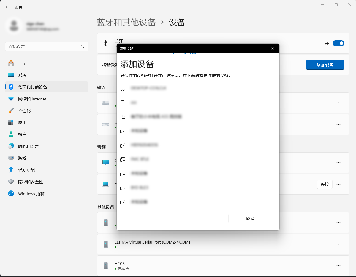The height and width of the screenshot is (277, 356).
Task: Select 个性化 in sidebar
Action: click(24, 111)
